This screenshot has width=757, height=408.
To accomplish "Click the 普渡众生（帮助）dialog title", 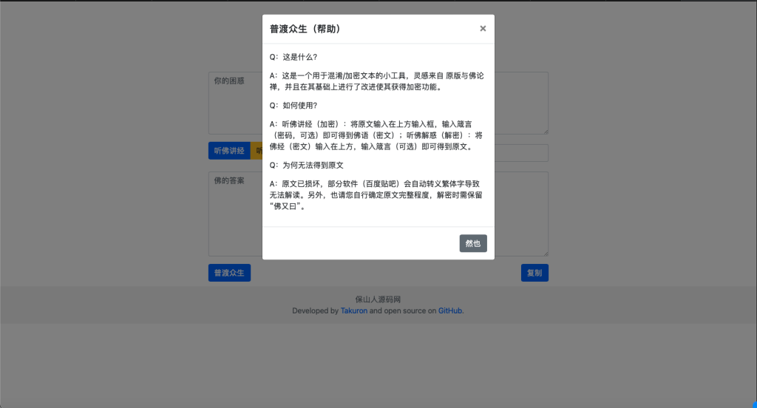I will pos(305,29).
